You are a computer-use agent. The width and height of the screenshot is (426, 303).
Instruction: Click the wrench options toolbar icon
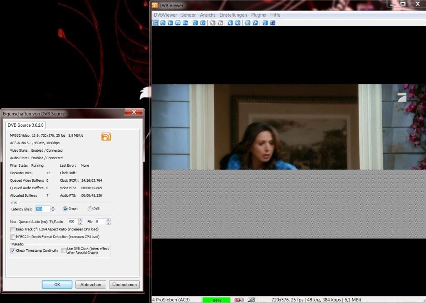point(255,23)
